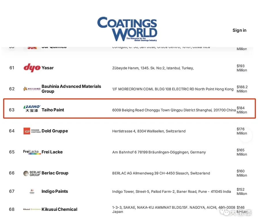
Task: Open the Sign in link
Action: click(239, 30)
